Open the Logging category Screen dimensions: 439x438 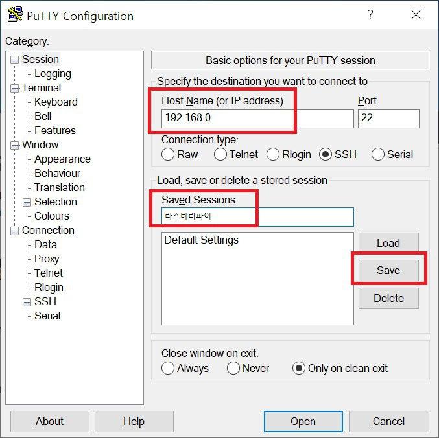tap(53, 74)
